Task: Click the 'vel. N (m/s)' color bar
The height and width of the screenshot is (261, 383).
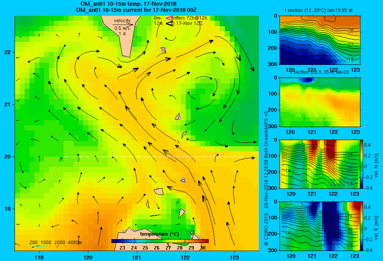Action: [x=362, y=164]
